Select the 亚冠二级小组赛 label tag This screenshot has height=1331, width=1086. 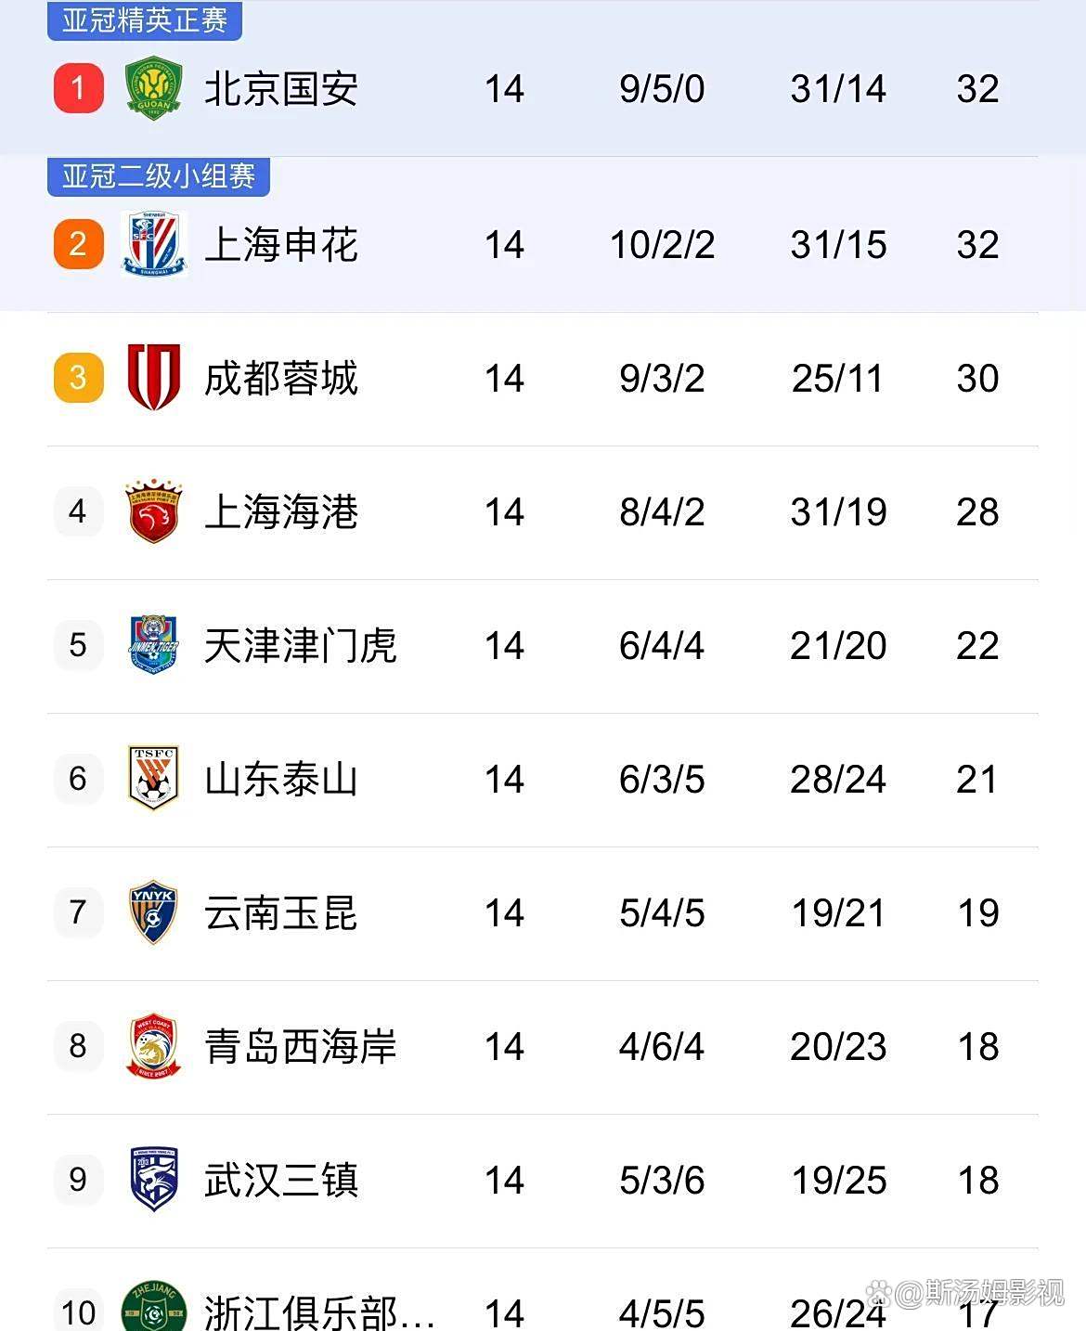(159, 175)
